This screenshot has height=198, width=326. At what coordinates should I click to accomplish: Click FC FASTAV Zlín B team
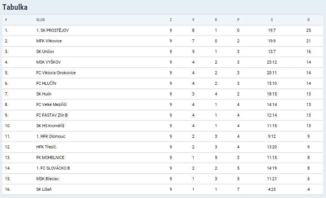click(x=52, y=115)
